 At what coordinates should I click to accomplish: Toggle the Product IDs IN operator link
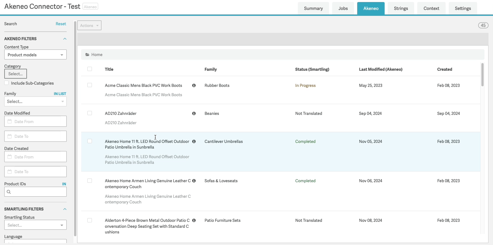click(64, 184)
